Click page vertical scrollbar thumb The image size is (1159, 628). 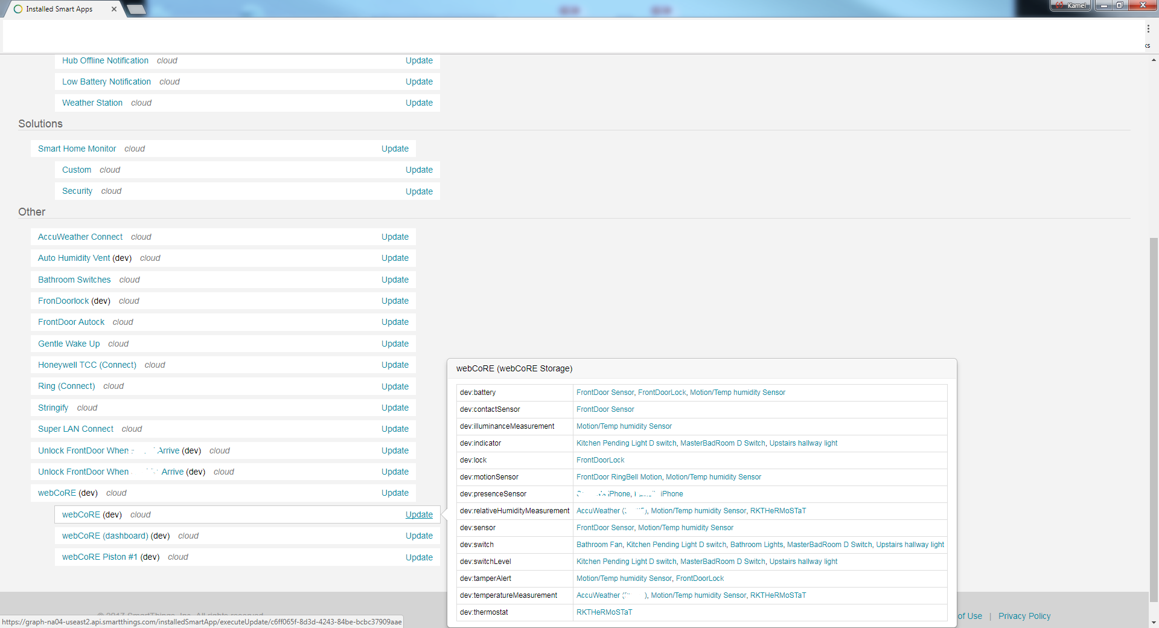tap(1154, 420)
